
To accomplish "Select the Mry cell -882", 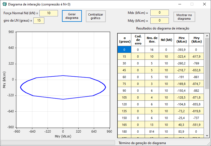I will 196,91.
